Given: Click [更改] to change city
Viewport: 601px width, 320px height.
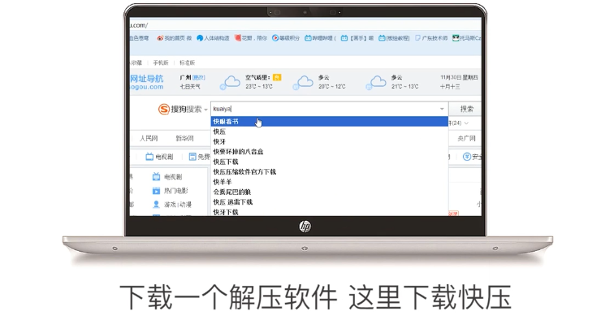Looking at the screenshot, I should point(198,77).
